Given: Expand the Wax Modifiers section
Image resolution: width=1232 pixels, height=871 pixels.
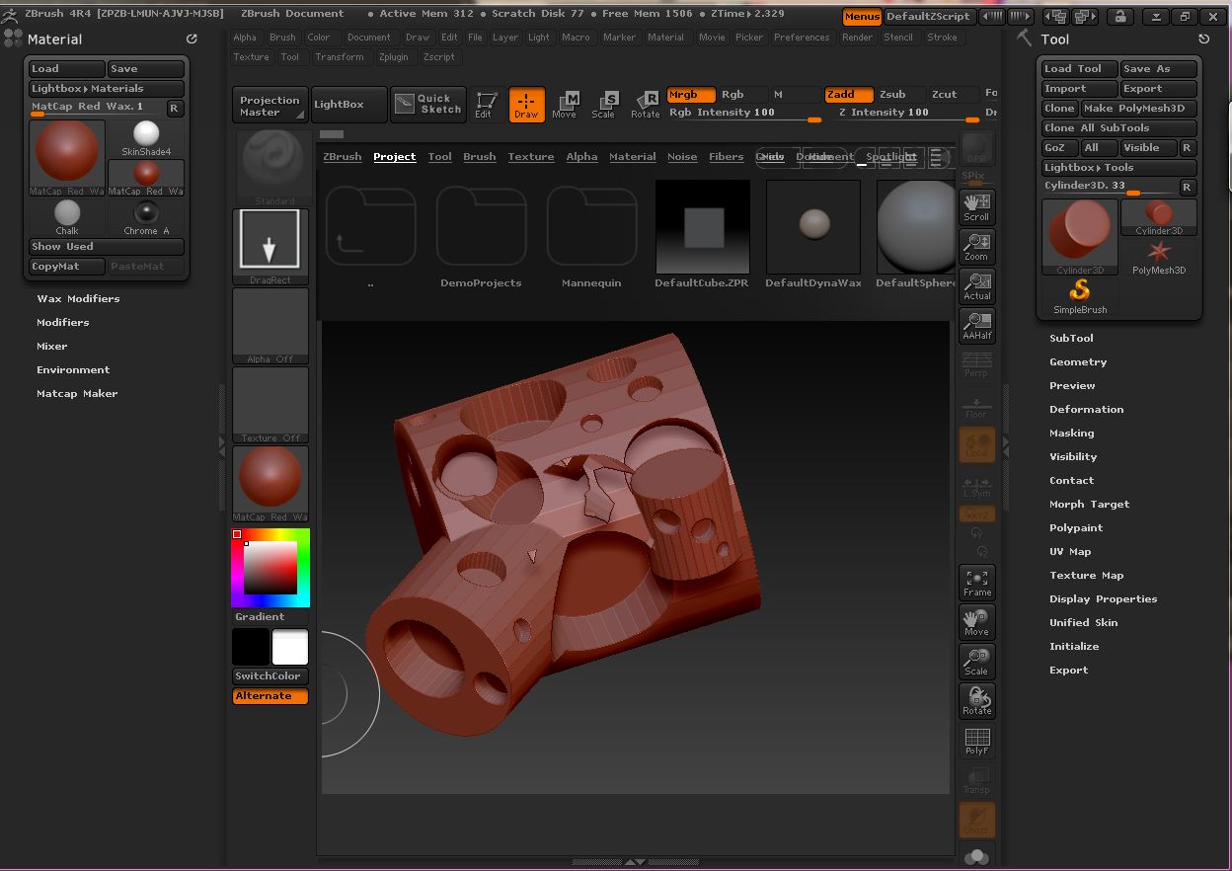Looking at the screenshot, I should [78, 298].
